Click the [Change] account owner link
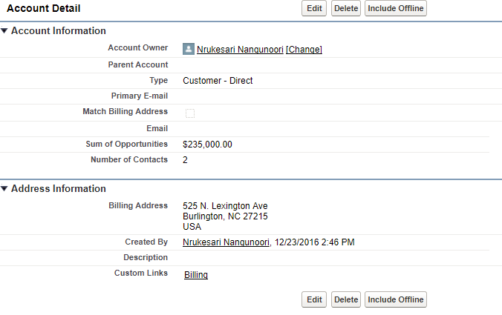The width and height of the screenshot is (502, 315). (x=304, y=50)
